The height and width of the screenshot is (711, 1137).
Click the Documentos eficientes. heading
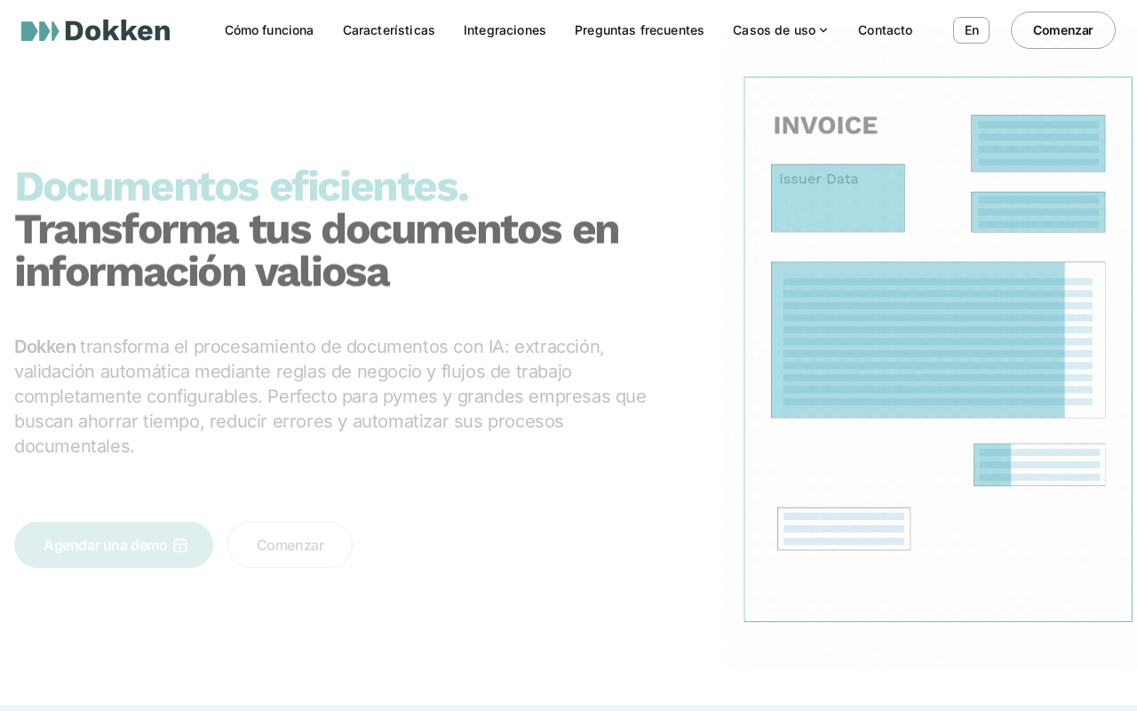(242, 186)
